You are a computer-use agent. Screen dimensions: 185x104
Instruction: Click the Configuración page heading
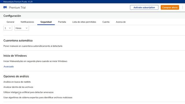[12, 16]
